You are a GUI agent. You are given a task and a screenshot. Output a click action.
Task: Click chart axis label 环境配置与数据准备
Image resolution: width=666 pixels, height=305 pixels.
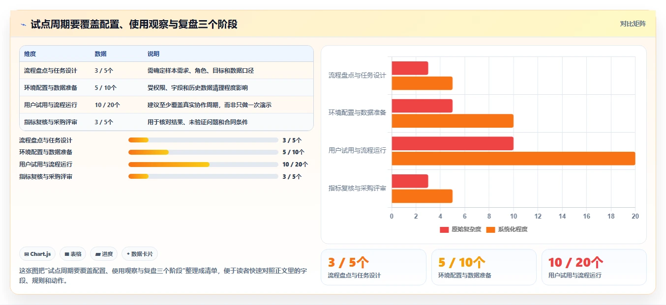[x=357, y=112]
